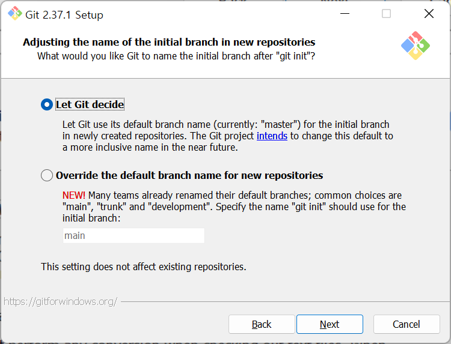The image size is (451, 344).
Task: Click the disabled maximize button
Action: (386, 13)
